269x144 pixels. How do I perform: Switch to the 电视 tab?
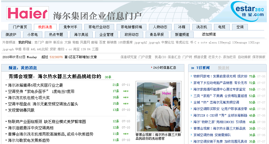(x=222, y=27)
